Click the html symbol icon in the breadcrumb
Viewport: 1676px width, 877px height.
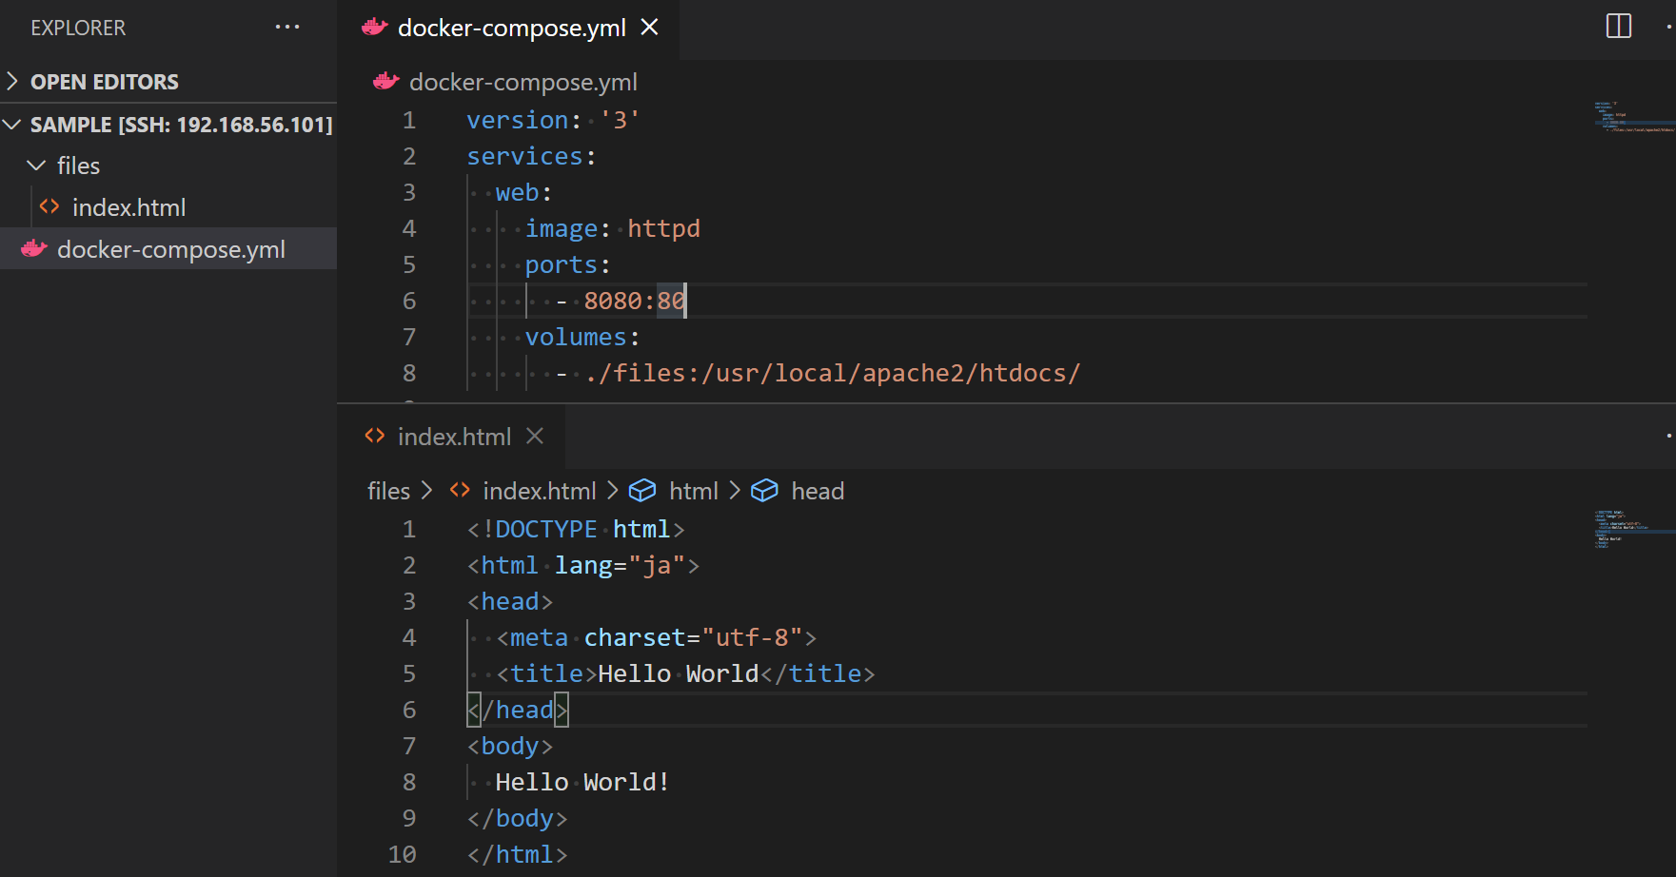point(642,490)
